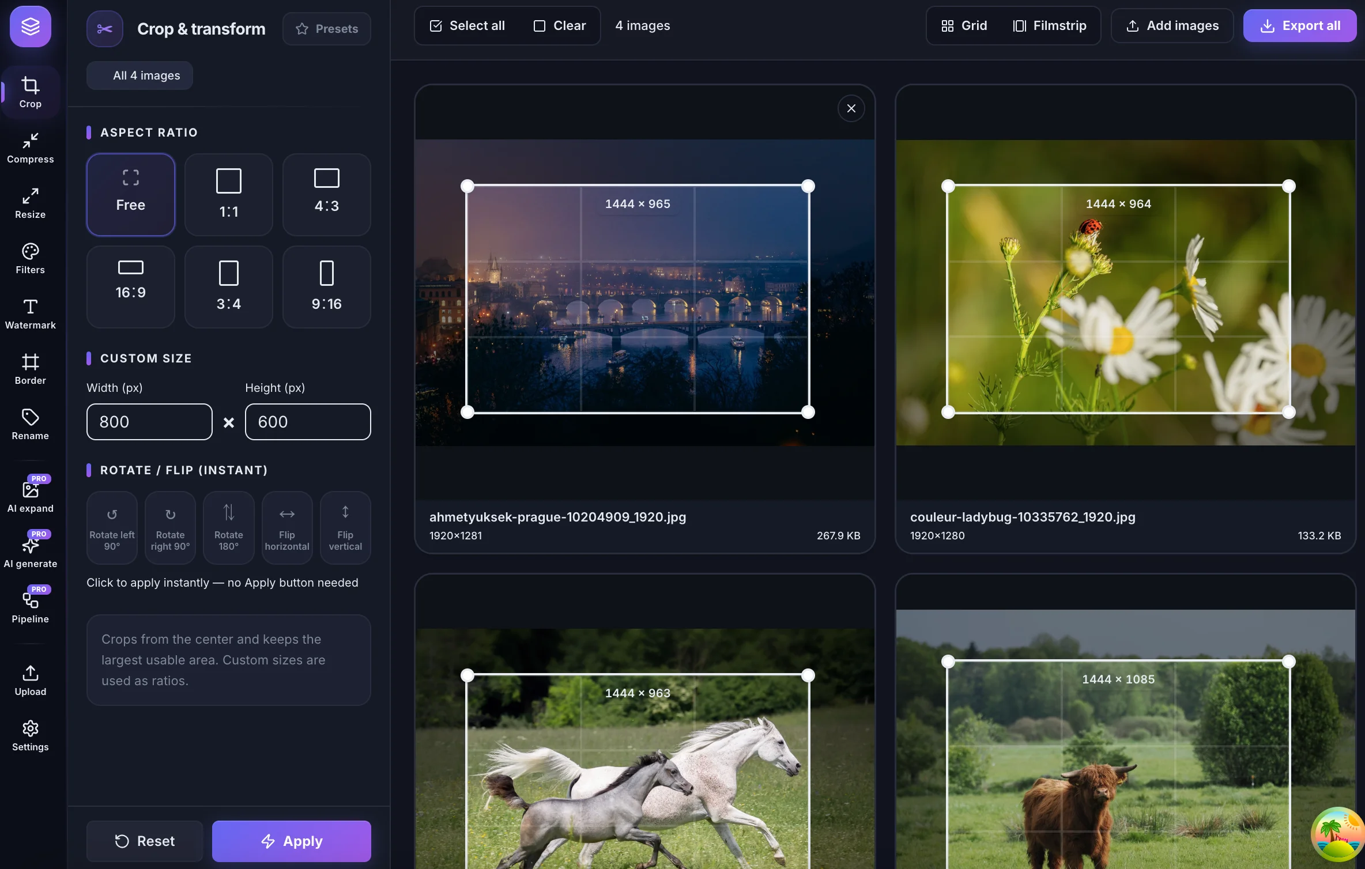Open the Compress tool

[x=30, y=148]
